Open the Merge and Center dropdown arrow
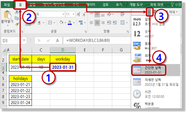The width and height of the screenshot is (187, 113). click(x=127, y=23)
